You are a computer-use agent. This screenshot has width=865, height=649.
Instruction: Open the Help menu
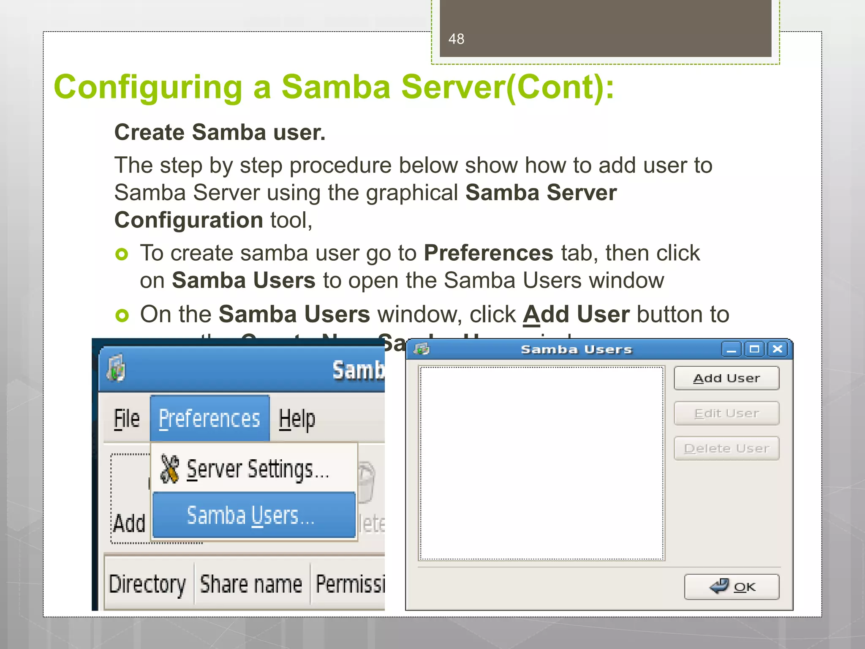(x=297, y=419)
